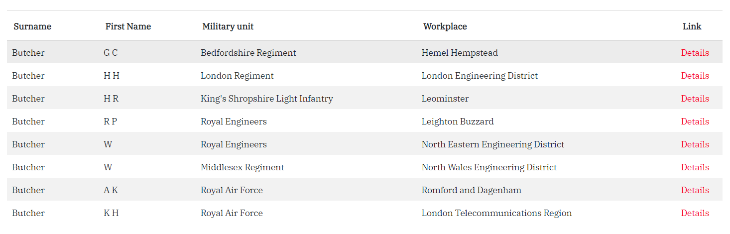The height and width of the screenshot is (234, 730).
Task: Select the Hemel Hempstead workplace cell
Action: coord(460,53)
